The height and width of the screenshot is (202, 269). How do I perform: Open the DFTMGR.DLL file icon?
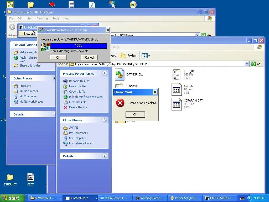120,74
